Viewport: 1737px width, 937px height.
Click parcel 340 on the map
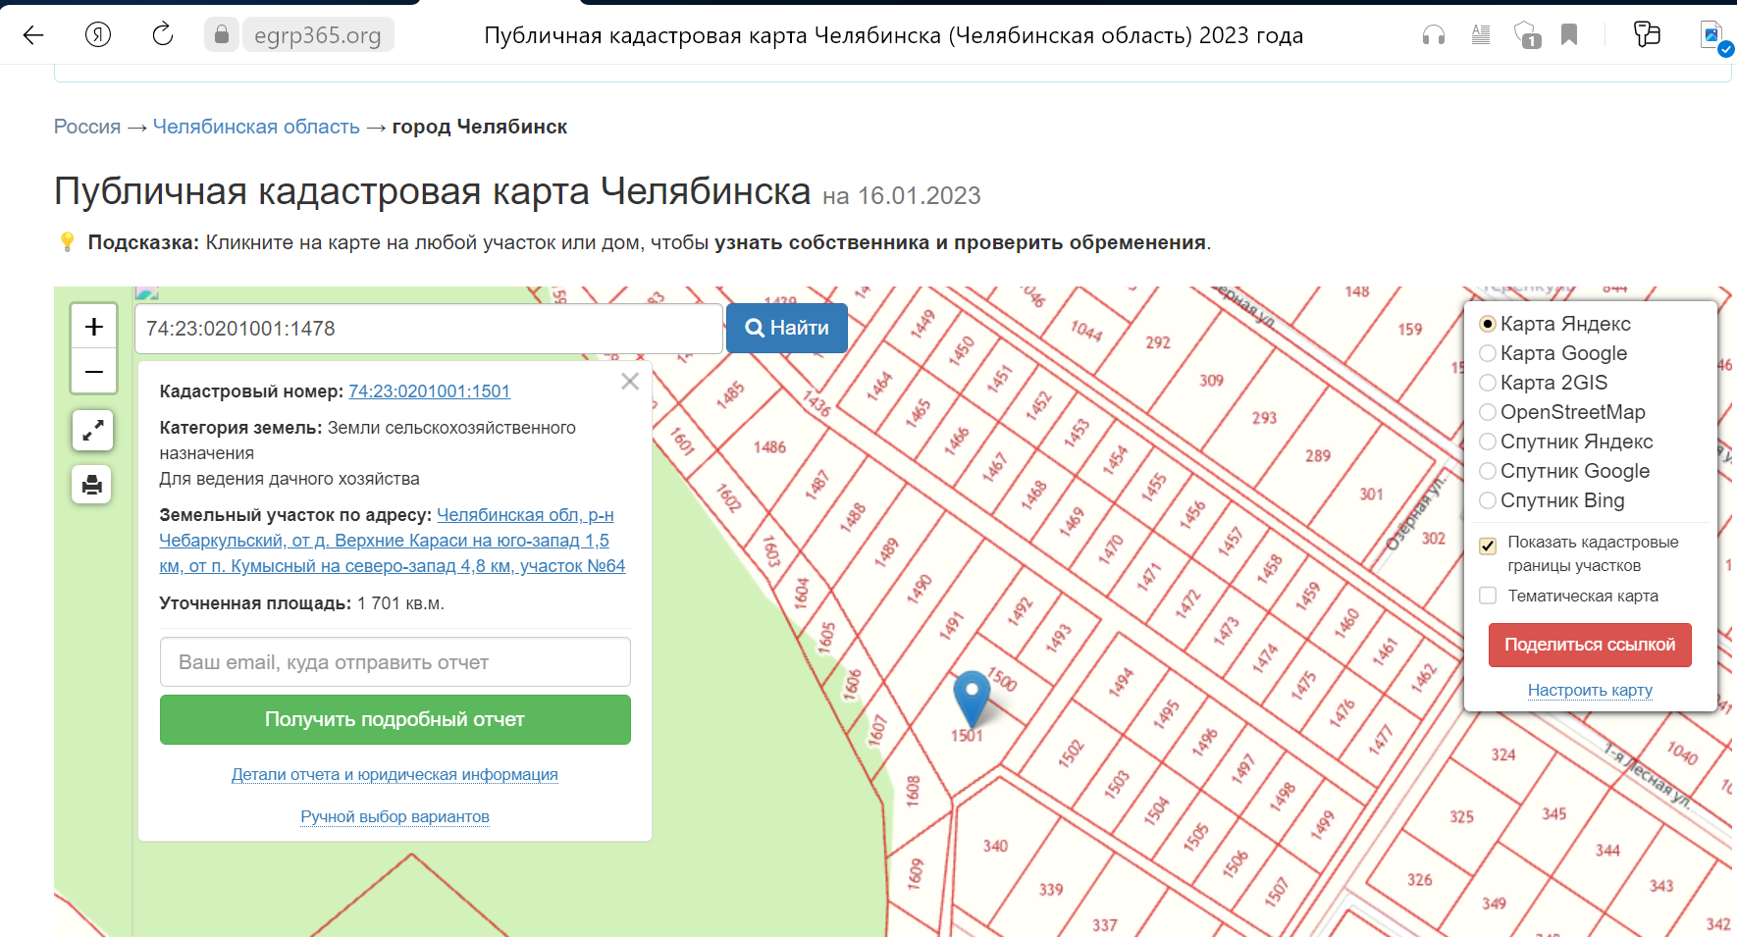click(x=995, y=845)
